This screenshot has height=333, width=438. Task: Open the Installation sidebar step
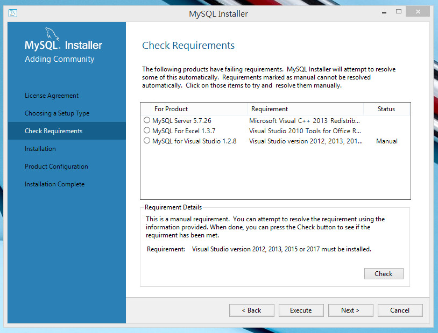point(40,149)
